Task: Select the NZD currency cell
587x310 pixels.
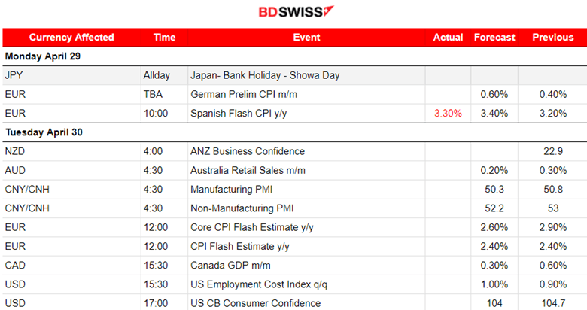Action: tap(15, 151)
